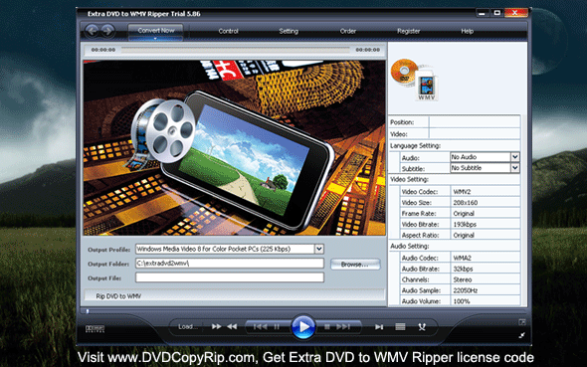Image resolution: width=587 pixels, height=367 pixels.
Task: Click the next chapter skip icon
Action: [x=343, y=326]
